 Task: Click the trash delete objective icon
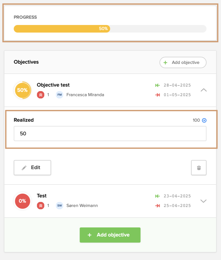point(199,168)
